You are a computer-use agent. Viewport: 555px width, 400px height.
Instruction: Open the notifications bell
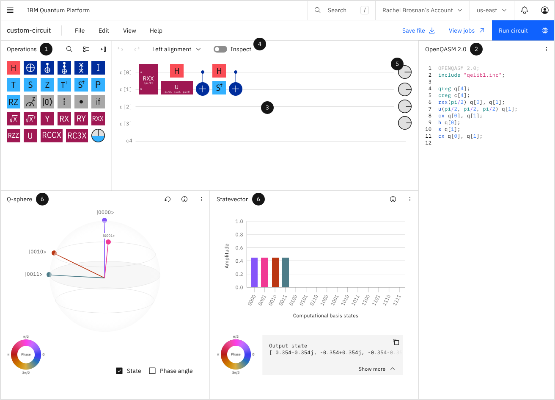coord(525,10)
